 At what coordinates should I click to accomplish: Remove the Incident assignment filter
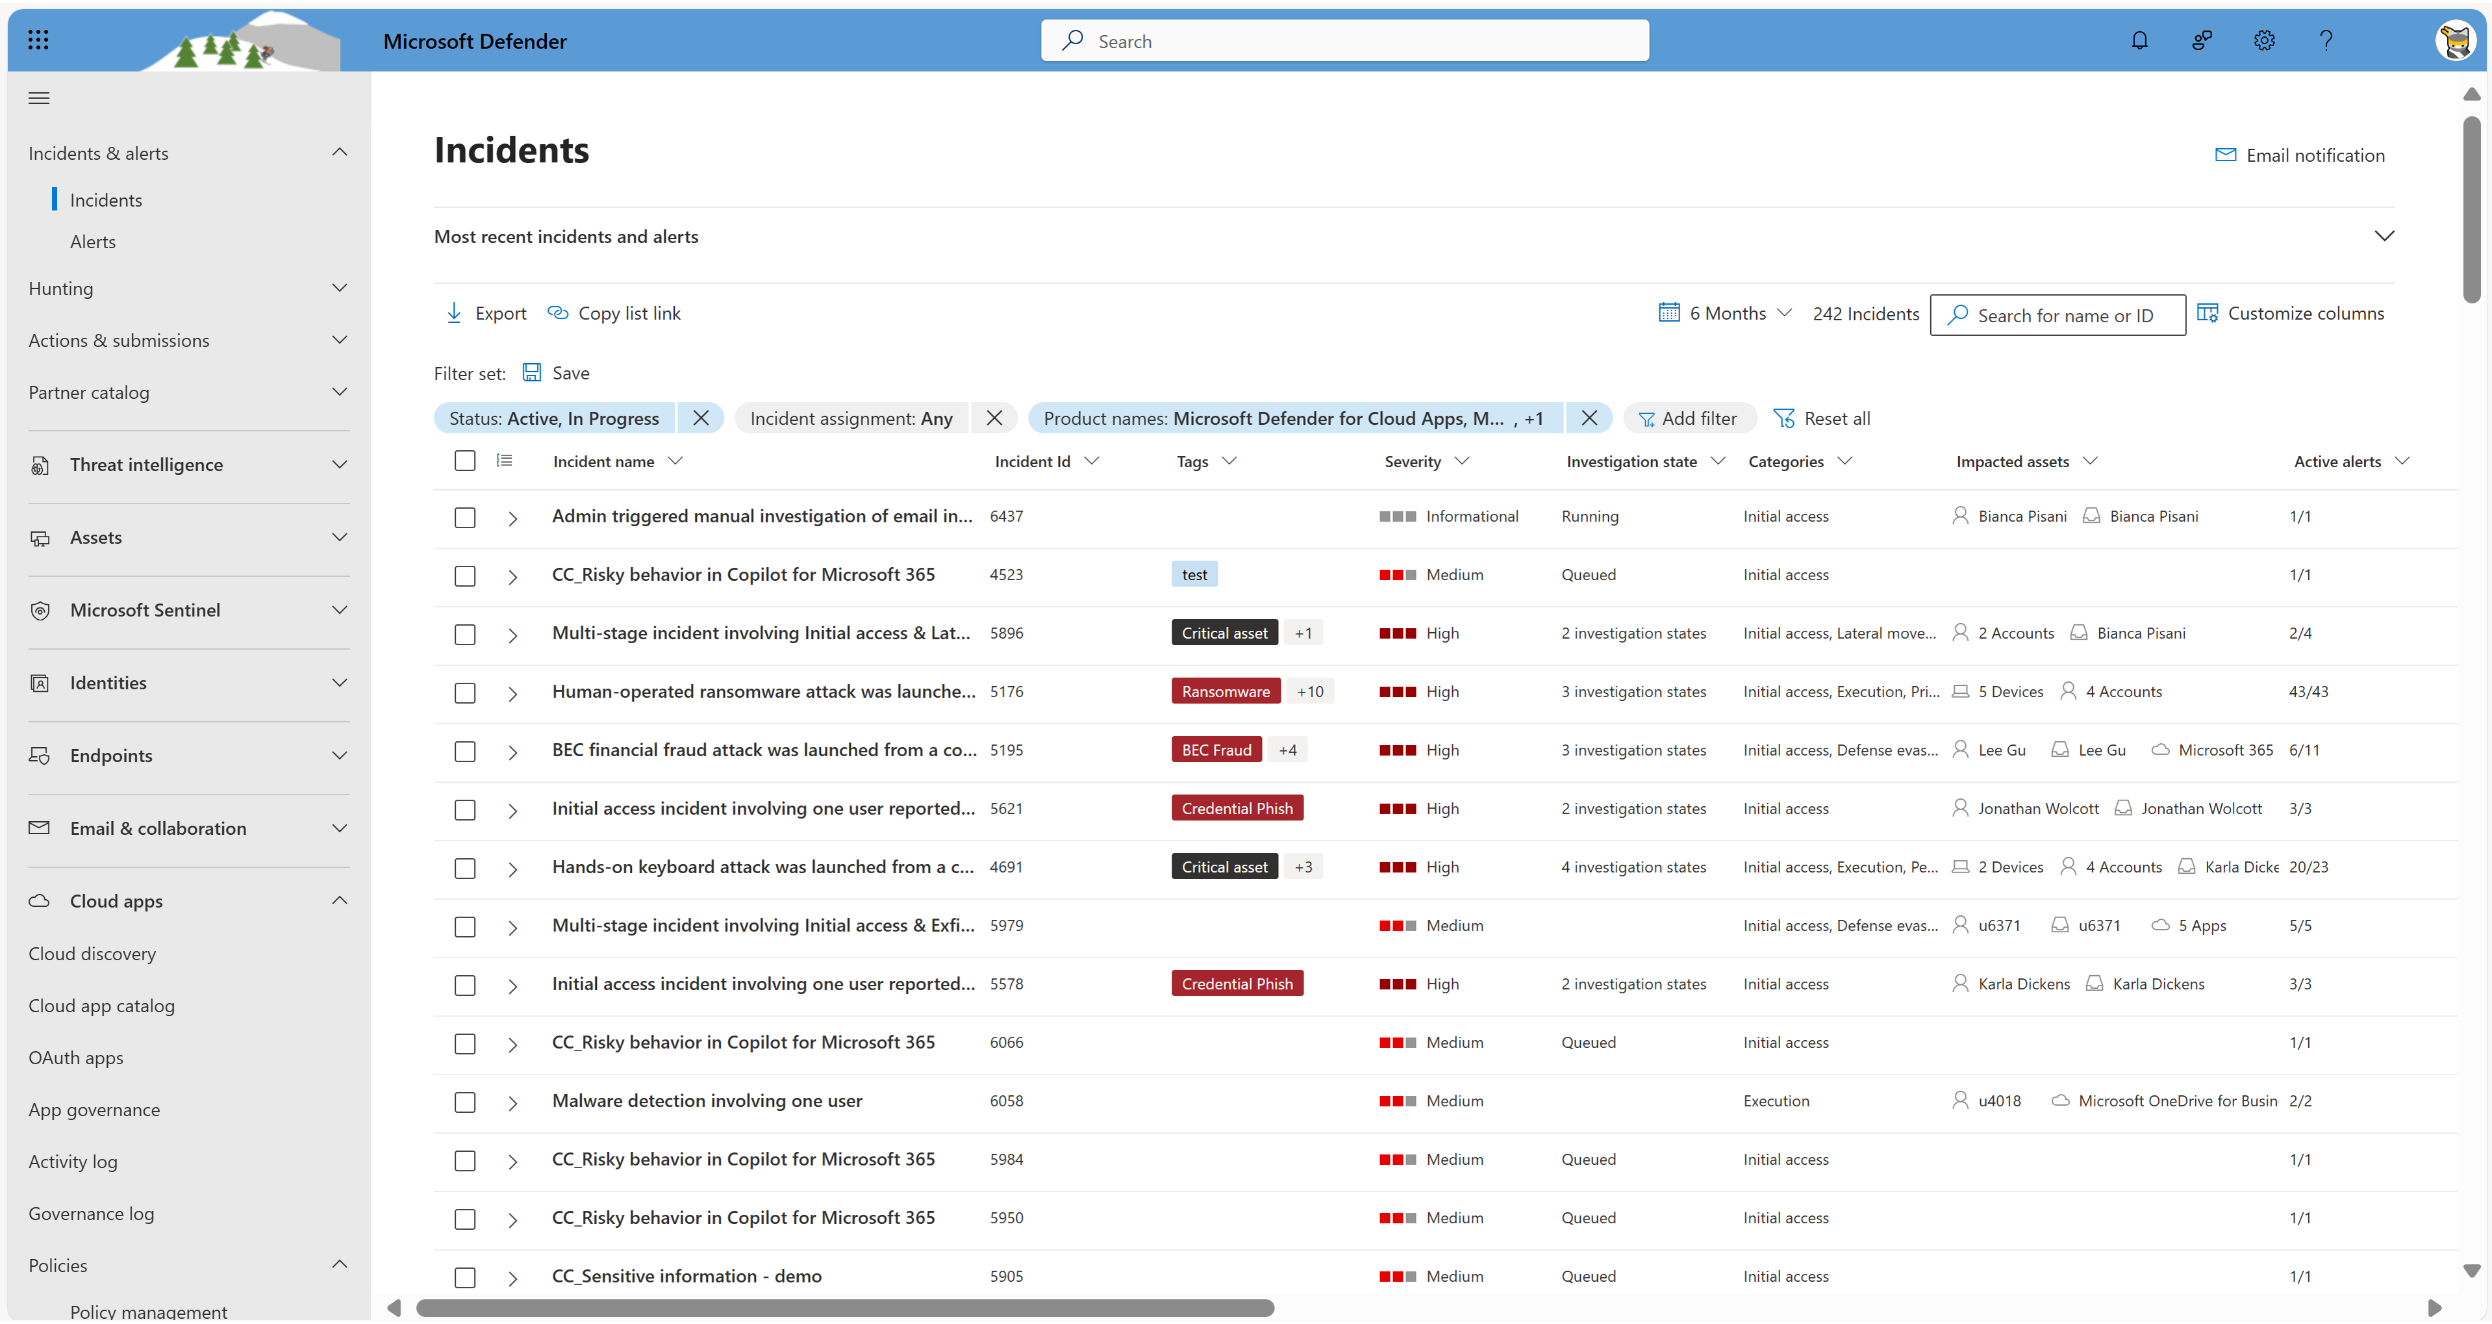coord(994,418)
